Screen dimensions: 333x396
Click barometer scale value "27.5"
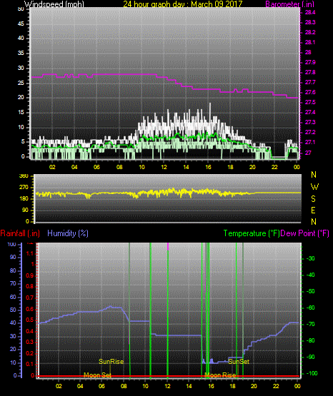point(310,102)
